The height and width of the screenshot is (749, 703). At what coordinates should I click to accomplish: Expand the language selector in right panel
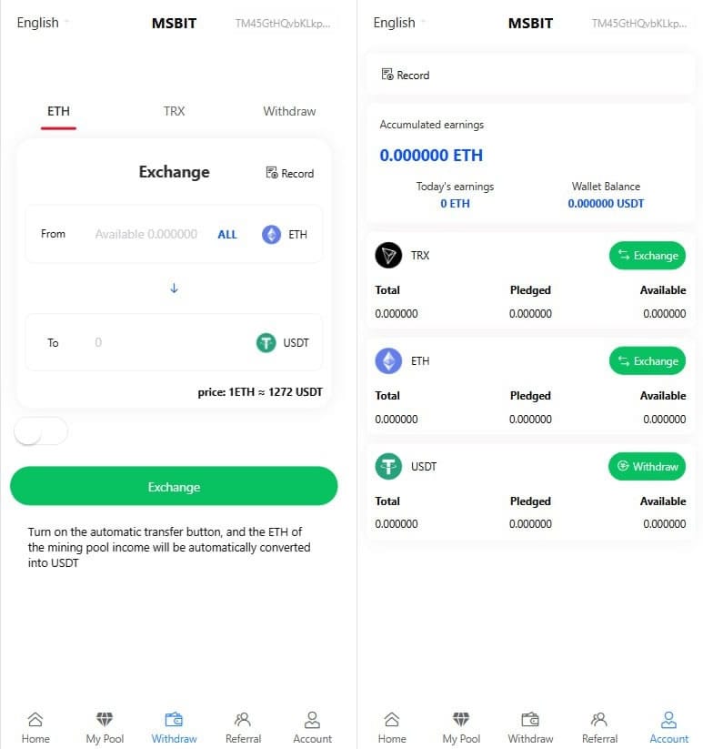[x=399, y=23]
